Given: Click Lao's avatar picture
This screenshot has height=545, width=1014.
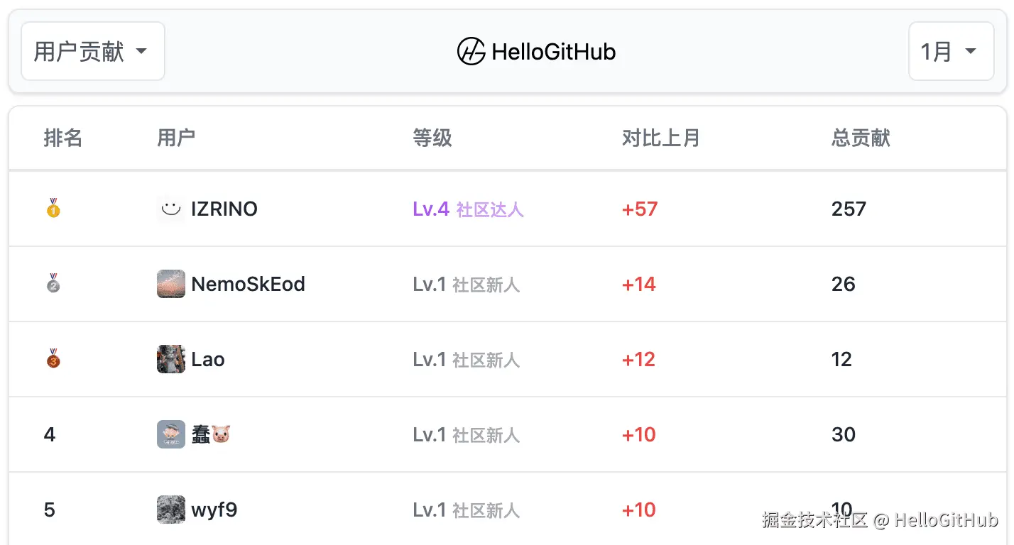Looking at the screenshot, I should (170, 359).
